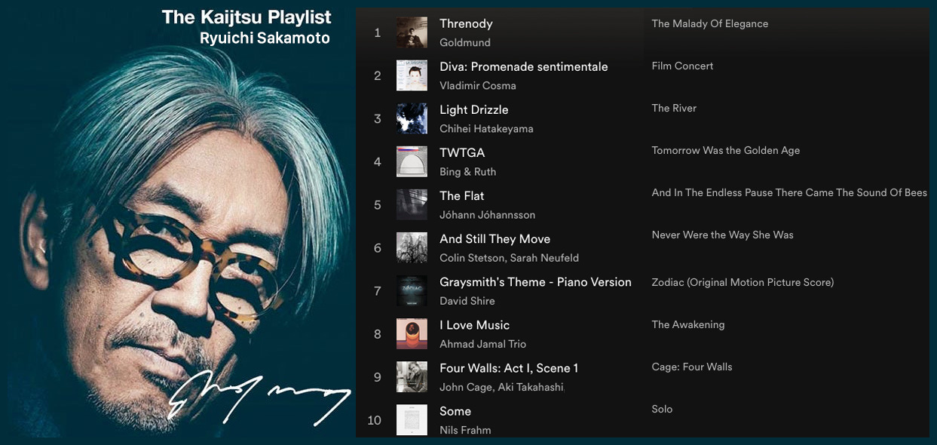937x445 pixels.
Task: Go to artist Chihei Hatakeyama
Action: [486, 128]
